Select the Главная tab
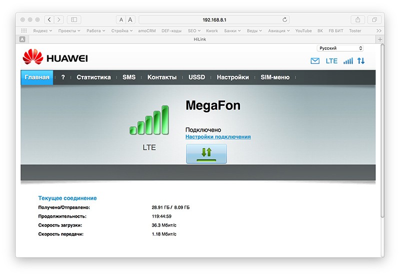Image resolution: width=400 pixels, height=276 pixels. 37,77
